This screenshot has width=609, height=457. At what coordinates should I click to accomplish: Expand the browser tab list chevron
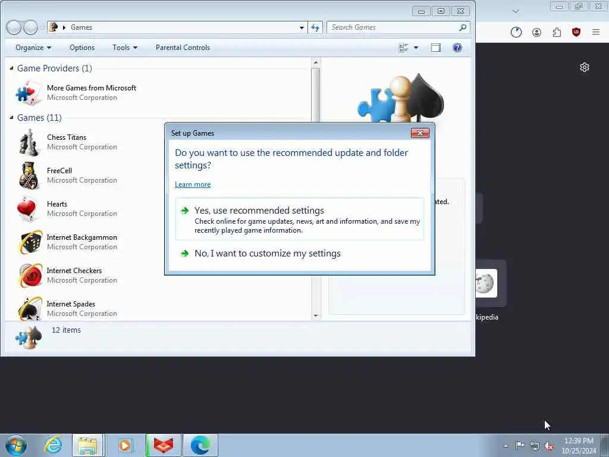pyautogui.click(x=516, y=11)
